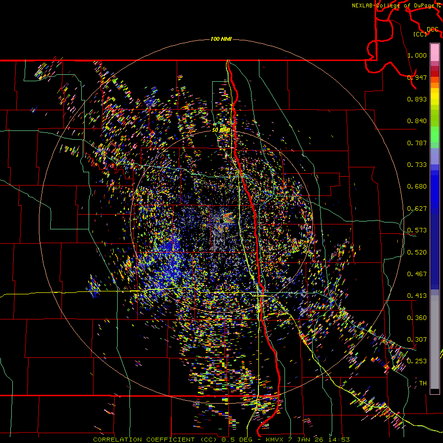Click the 7 JAN 26 date text
Image resolution: width=443 pixels, height=443 pixels.
tap(306, 440)
